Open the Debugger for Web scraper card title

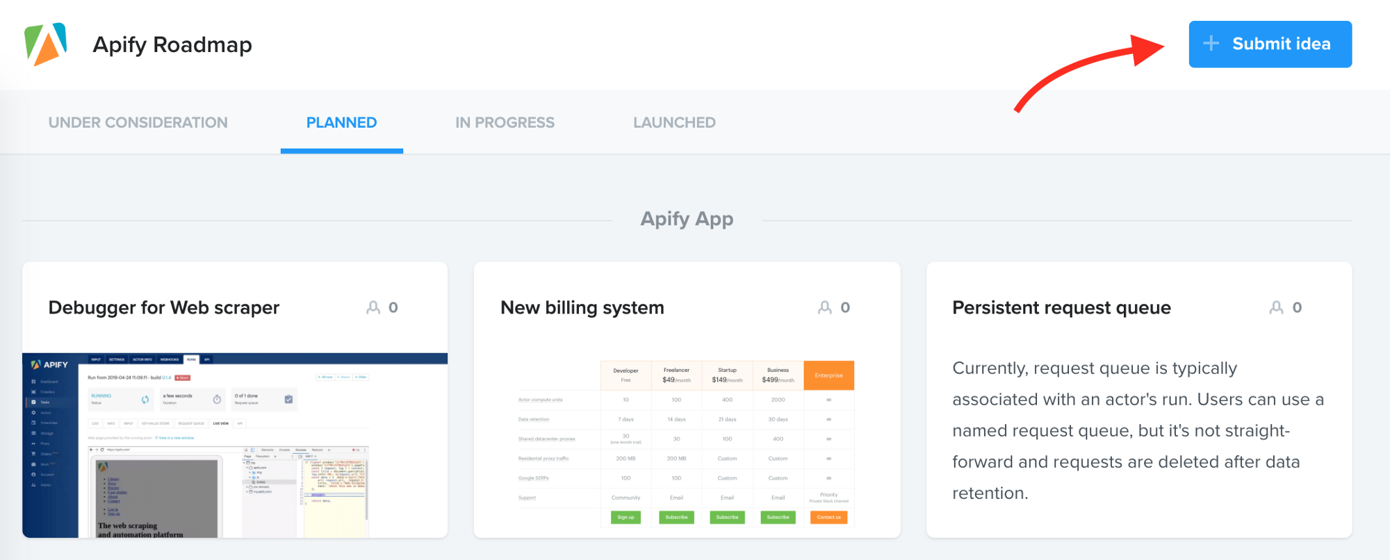pyautogui.click(x=164, y=307)
